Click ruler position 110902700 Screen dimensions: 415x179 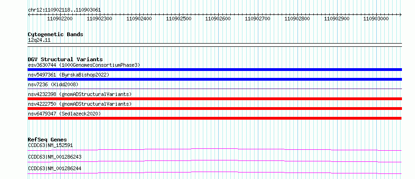pyautogui.click(x=258, y=19)
